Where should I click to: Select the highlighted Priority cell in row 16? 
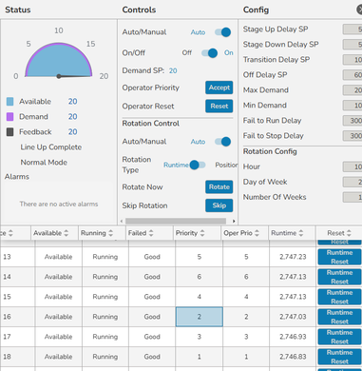coord(200,317)
